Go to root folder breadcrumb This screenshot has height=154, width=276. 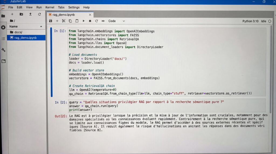pos(12,21)
